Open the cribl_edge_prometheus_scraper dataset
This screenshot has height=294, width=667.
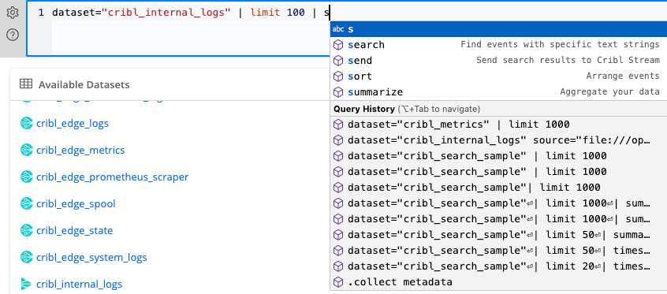112,177
